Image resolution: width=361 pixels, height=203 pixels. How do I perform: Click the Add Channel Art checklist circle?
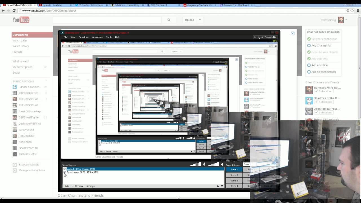click(309, 46)
